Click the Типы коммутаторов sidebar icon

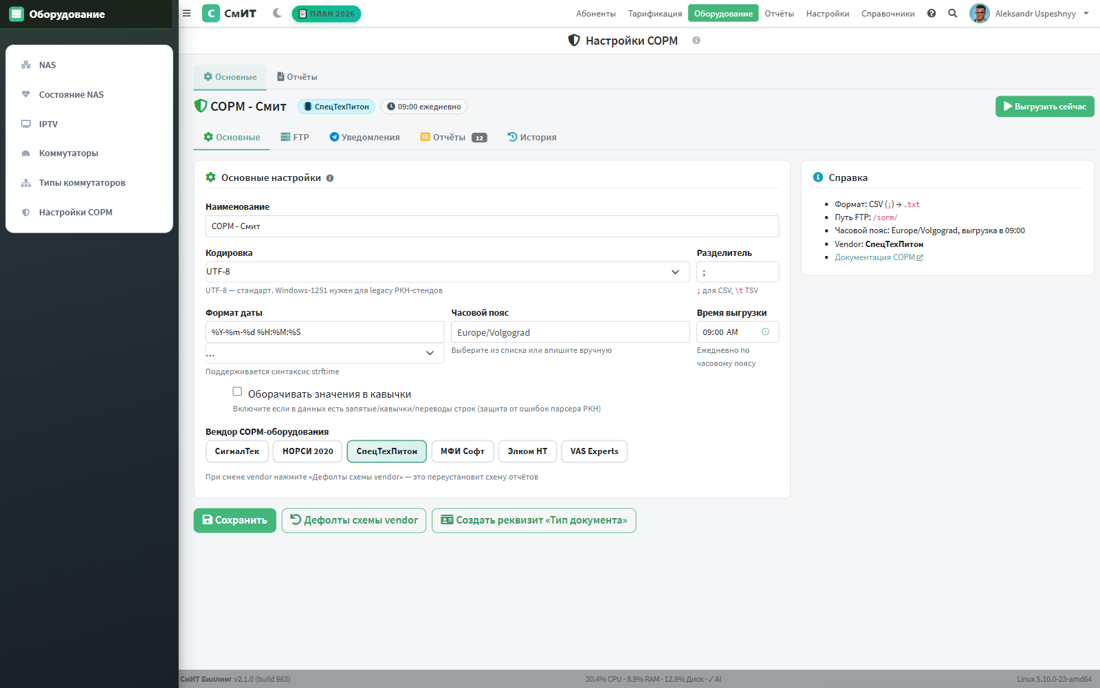point(26,183)
